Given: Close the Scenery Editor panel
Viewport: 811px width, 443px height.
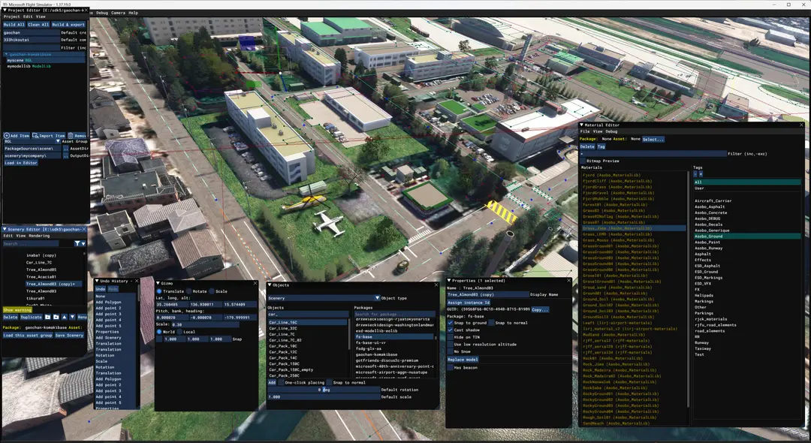Looking at the screenshot, I should (85, 229).
